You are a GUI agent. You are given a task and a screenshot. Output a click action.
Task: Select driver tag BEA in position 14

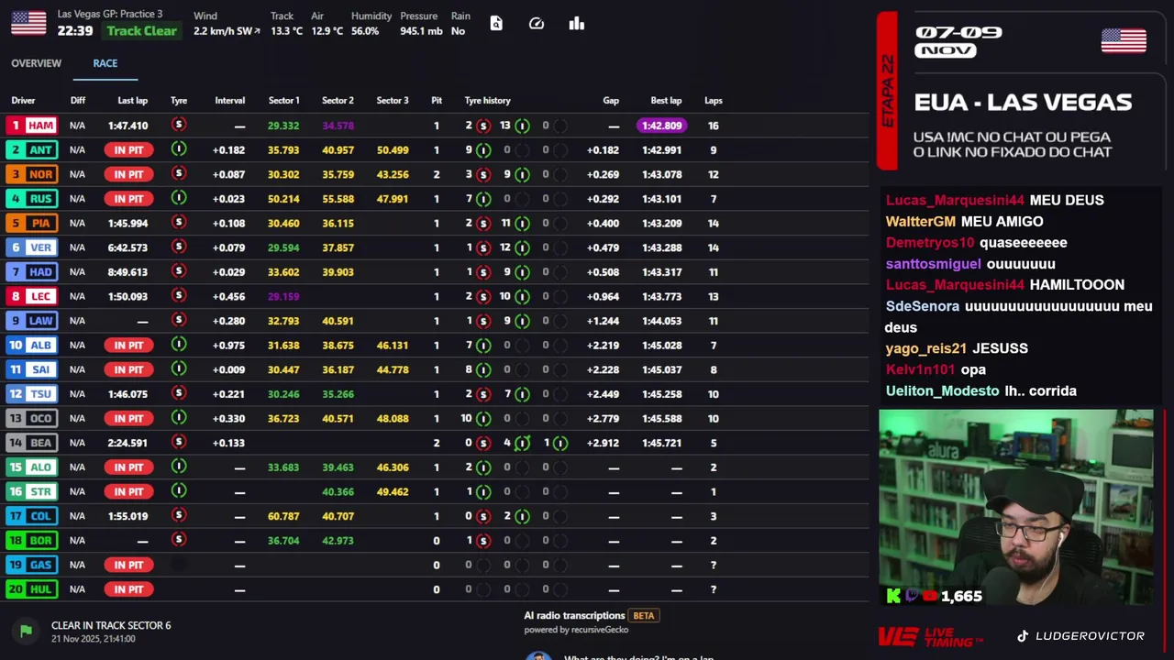tap(31, 442)
